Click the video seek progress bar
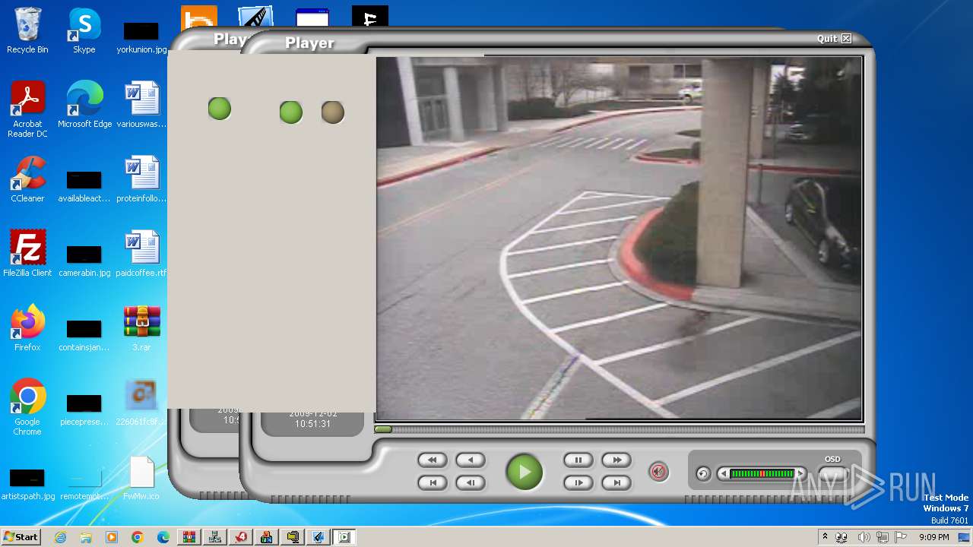 pyautogui.click(x=620, y=429)
